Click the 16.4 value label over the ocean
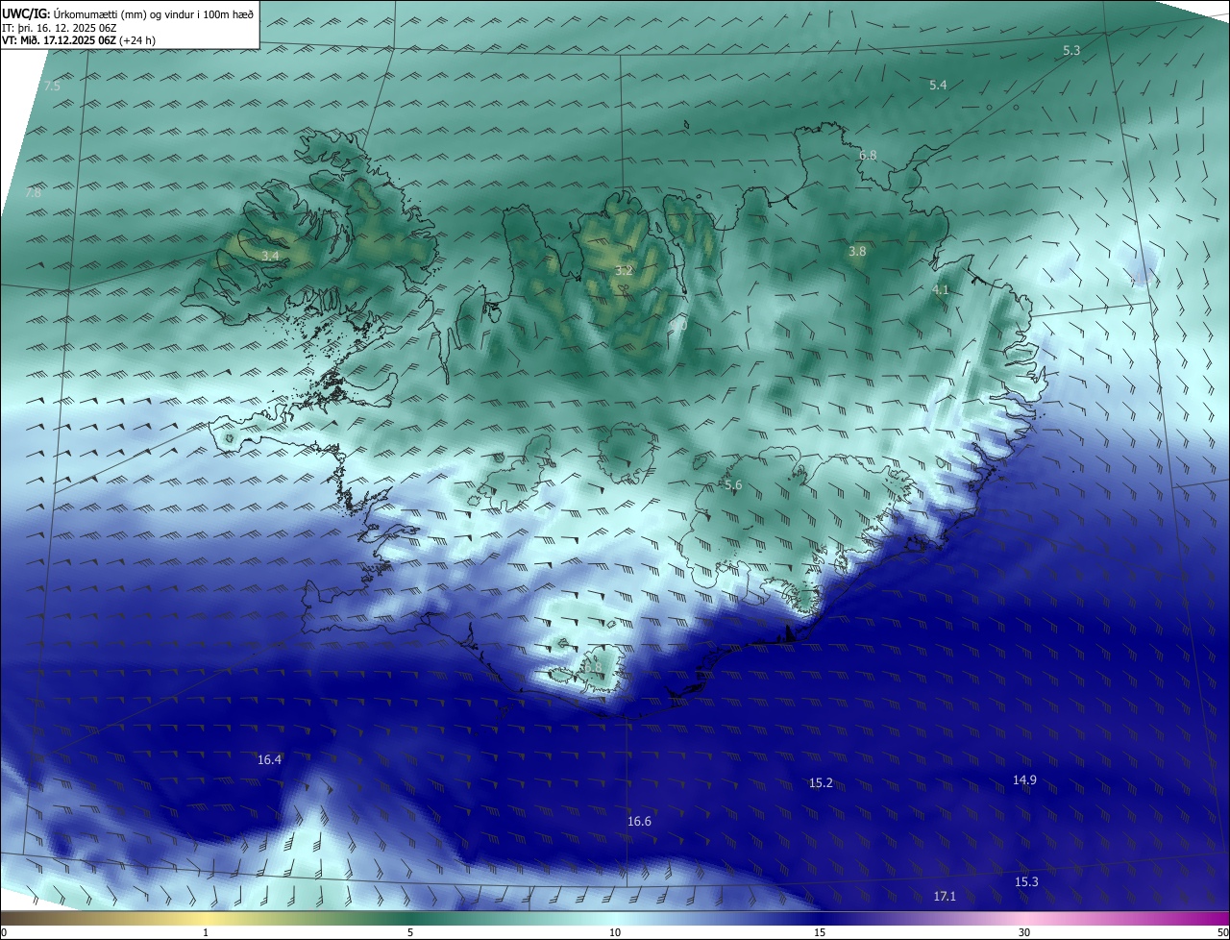1230x940 pixels. tap(269, 759)
